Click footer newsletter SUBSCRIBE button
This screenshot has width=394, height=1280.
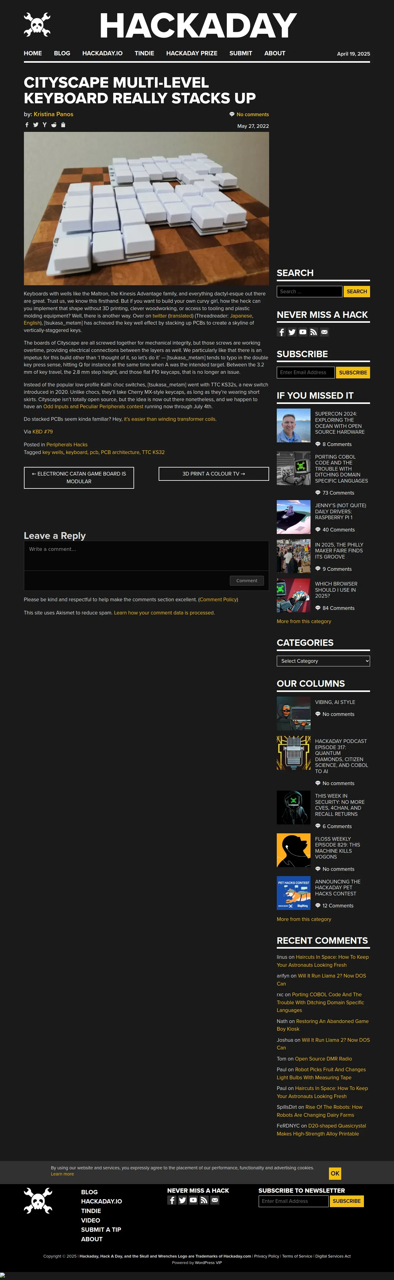point(346,1201)
